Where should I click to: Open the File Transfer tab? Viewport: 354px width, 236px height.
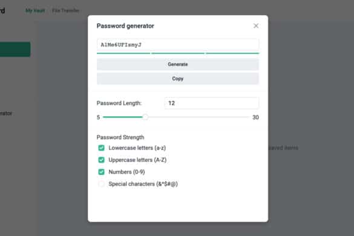point(65,11)
